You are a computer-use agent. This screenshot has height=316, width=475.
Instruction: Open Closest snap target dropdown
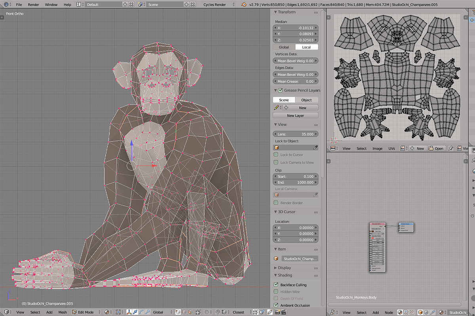point(242,312)
